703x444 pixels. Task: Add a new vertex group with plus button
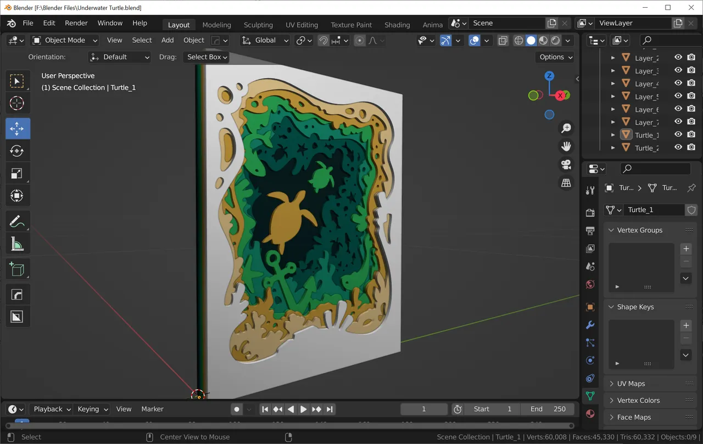point(686,249)
